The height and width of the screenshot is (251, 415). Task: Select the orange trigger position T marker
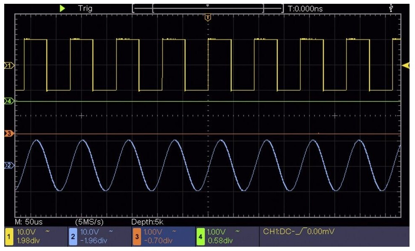(x=207, y=17)
